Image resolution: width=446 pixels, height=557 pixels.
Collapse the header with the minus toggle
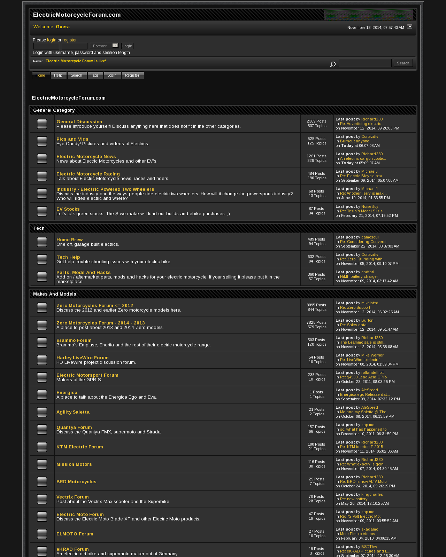pyautogui.click(x=410, y=26)
